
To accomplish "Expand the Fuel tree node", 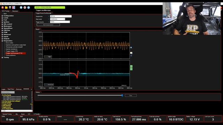I will [2, 20].
